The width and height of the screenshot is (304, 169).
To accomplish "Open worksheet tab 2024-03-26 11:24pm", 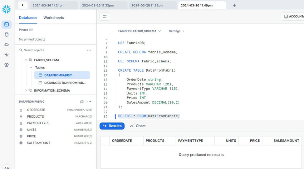I will (54, 5).
